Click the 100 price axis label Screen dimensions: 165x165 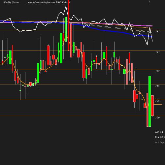157,117
